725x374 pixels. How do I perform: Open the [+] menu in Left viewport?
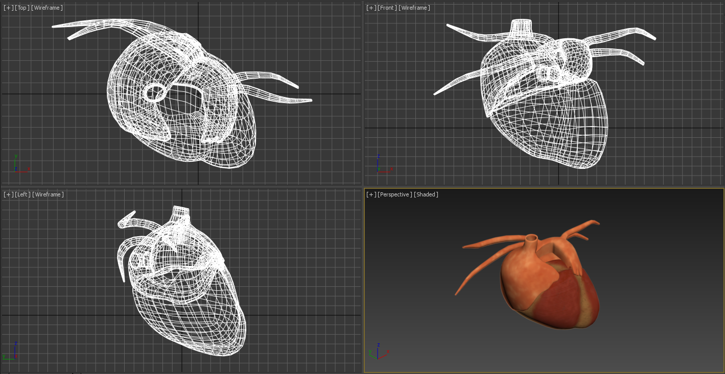[x=9, y=194]
